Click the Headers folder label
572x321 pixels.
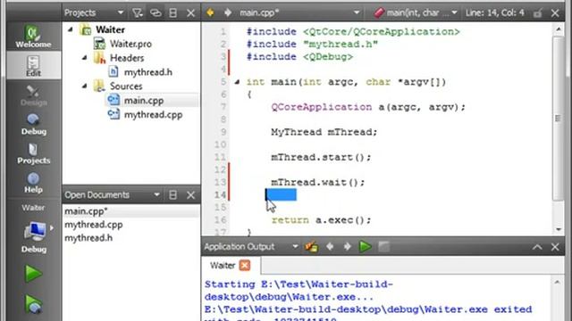pos(127,58)
